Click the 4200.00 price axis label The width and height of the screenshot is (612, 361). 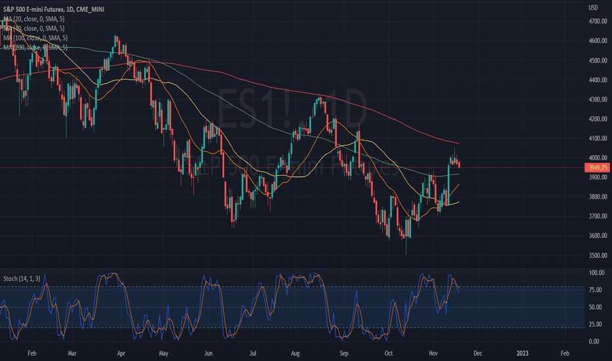pyautogui.click(x=598, y=119)
